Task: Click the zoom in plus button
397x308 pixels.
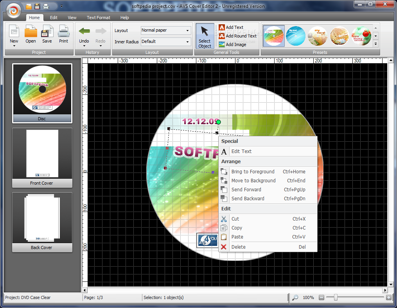Action: pyautogui.click(x=389, y=297)
